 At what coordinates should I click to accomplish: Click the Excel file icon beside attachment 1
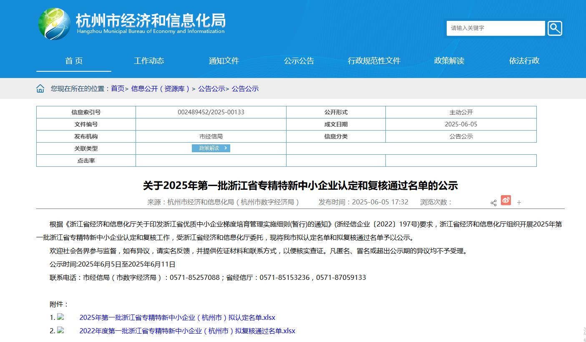[61, 317]
